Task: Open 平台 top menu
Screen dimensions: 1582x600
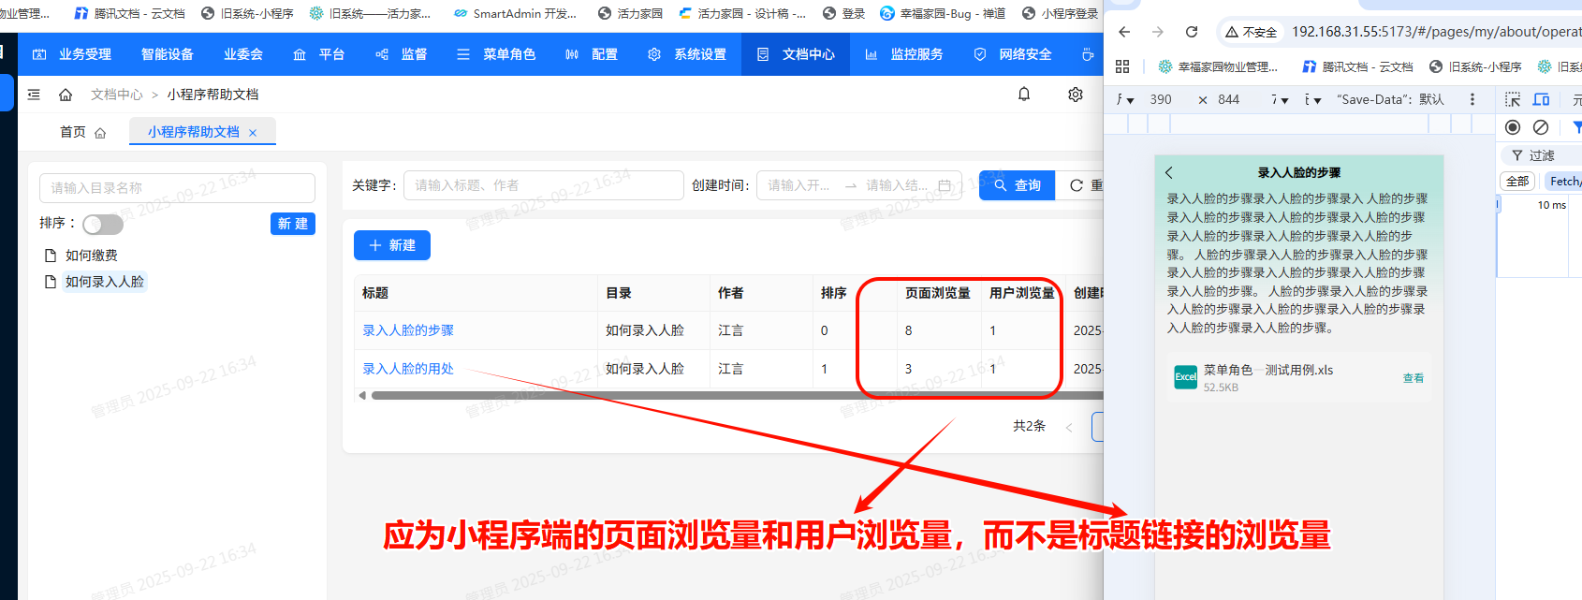Action: [x=319, y=54]
